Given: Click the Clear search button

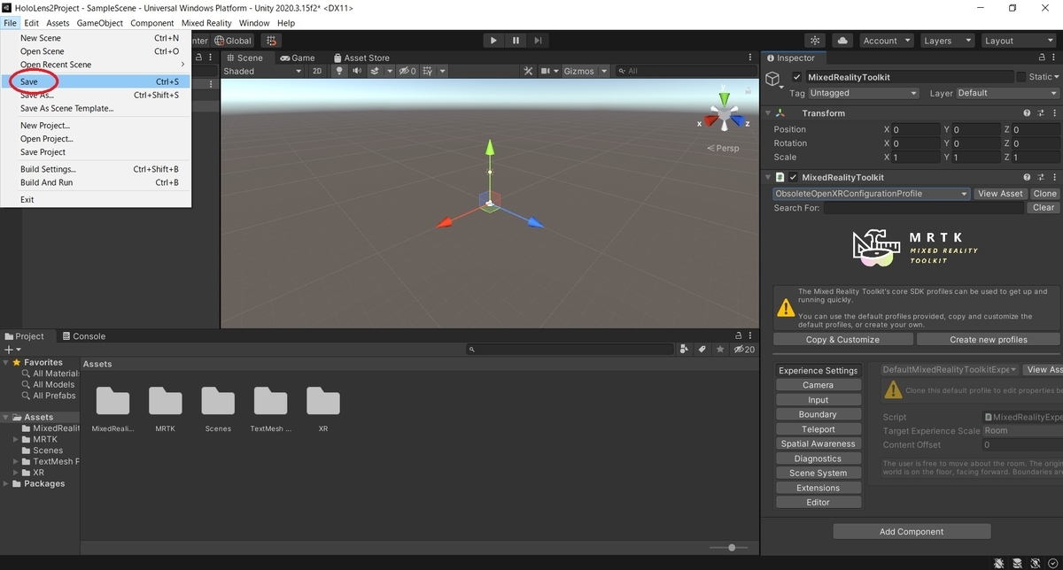Looking at the screenshot, I should pyautogui.click(x=1044, y=208).
